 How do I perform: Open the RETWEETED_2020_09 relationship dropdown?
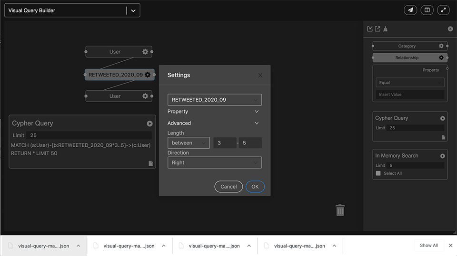pos(214,100)
